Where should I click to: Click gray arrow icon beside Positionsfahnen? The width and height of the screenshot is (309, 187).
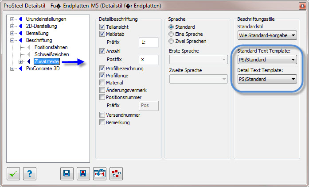29,48
